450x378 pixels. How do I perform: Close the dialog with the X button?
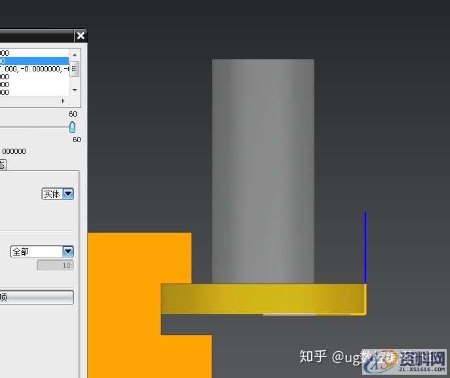[80, 35]
